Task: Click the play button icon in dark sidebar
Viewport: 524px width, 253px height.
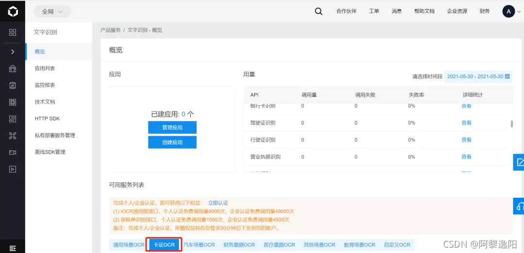Action: [x=12, y=169]
